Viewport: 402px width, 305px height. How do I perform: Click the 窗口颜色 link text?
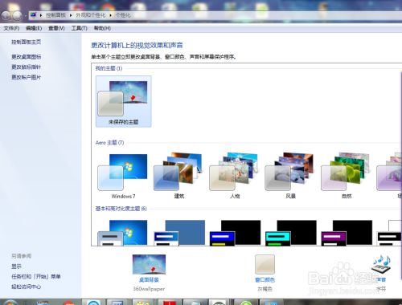[265, 280]
